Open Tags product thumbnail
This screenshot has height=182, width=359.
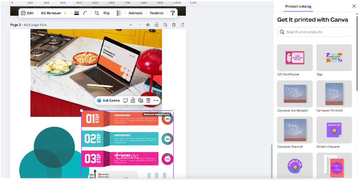[x=334, y=57]
